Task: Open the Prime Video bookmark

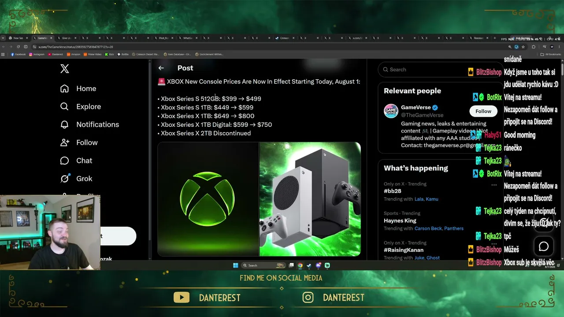Action: pyautogui.click(x=93, y=55)
